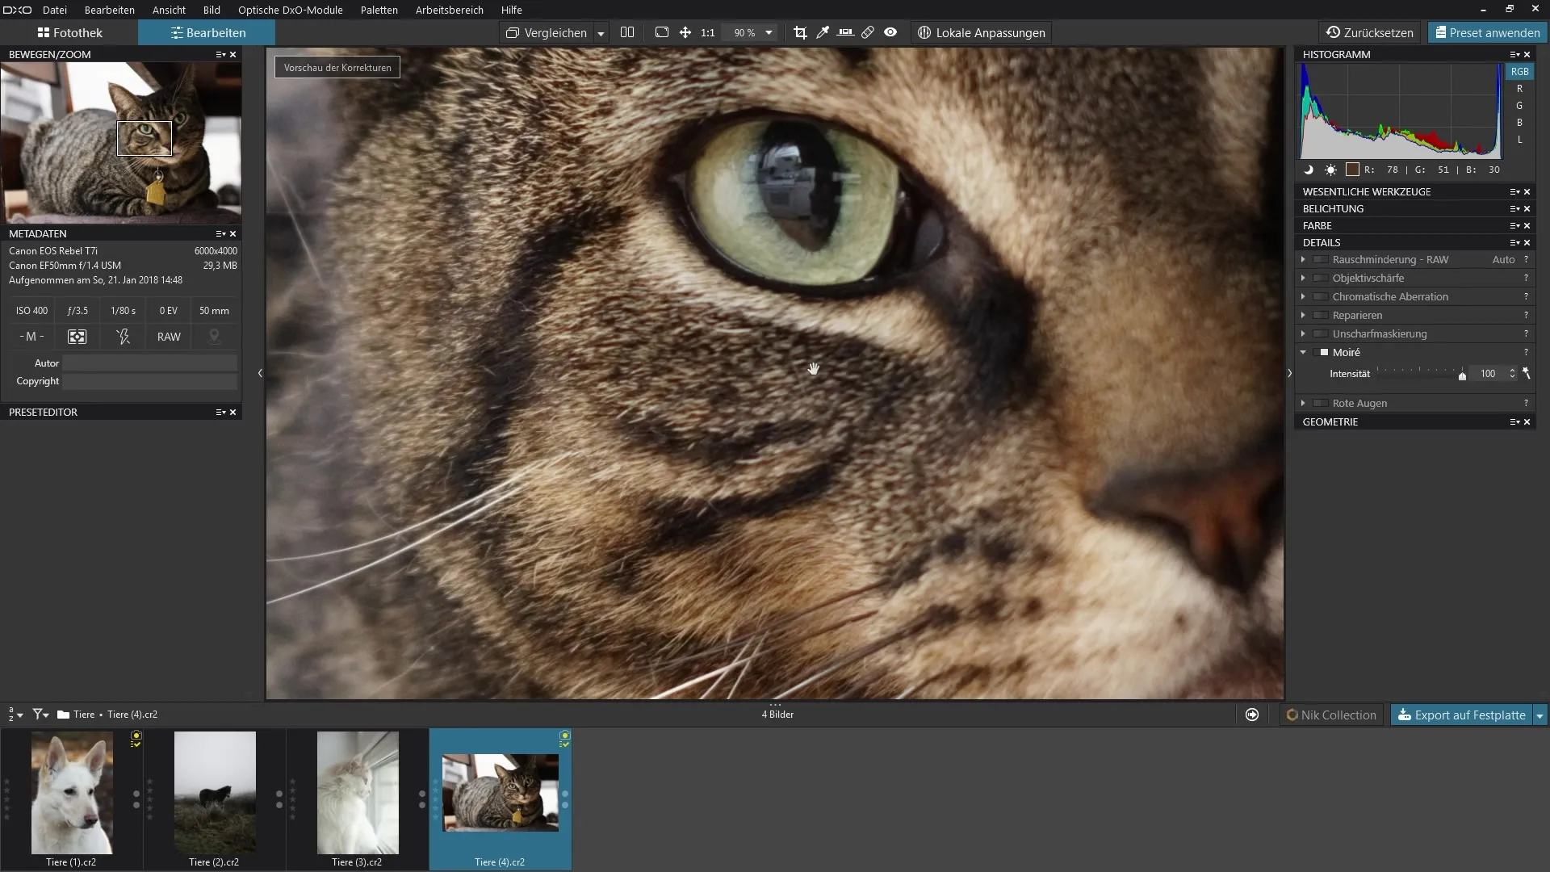Expand Rauschminderung - RAW section

pos(1303,259)
